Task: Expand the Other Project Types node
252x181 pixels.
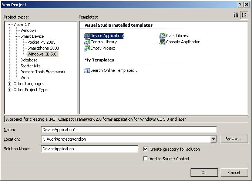Action: point(10,90)
